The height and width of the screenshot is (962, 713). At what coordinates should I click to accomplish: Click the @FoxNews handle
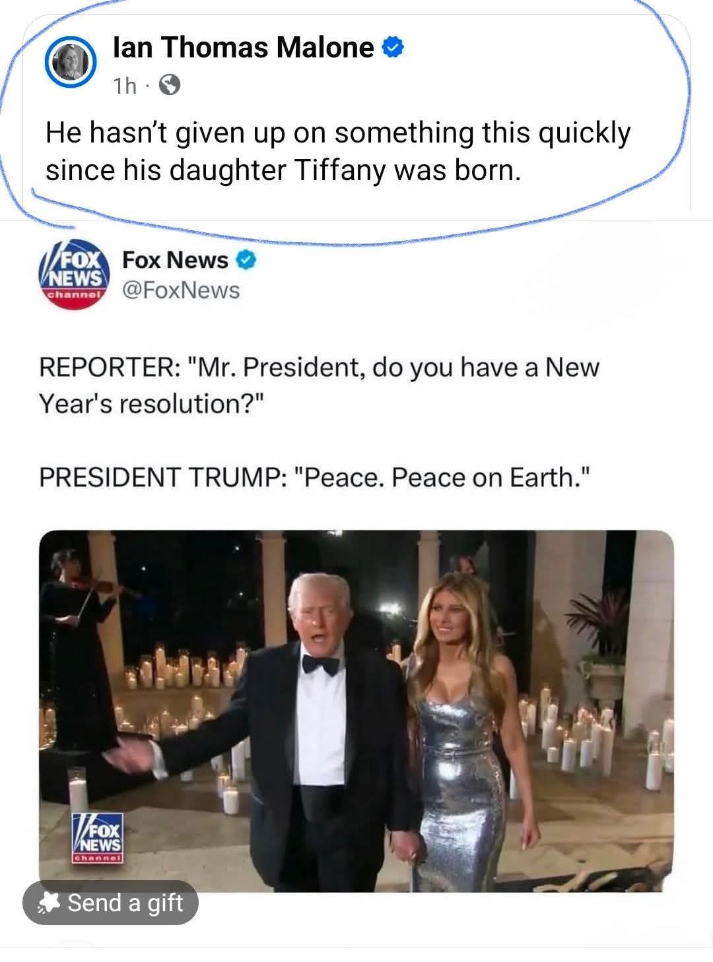tap(181, 289)
